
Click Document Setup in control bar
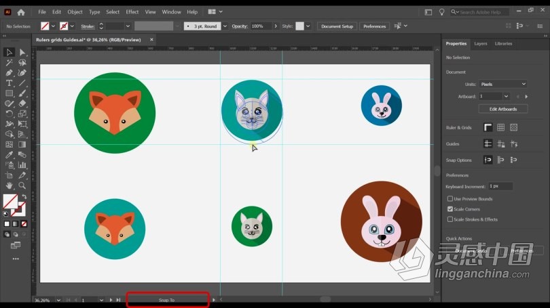(x=337, y=26)
